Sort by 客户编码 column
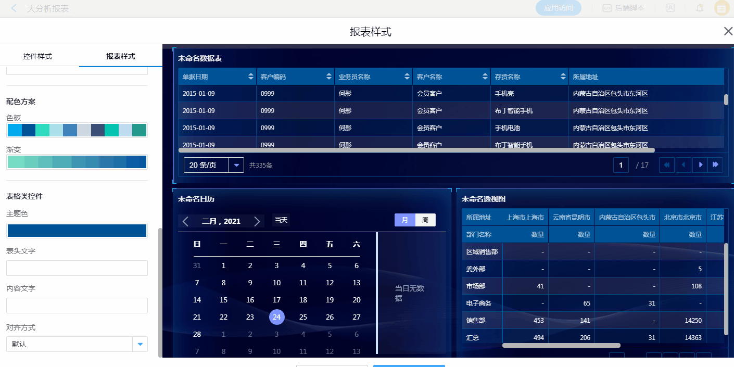The height and width of the screenshot is (367, 734). coord(329,77)
